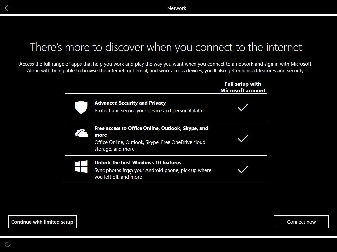Click the Windows logo icon
The image size is (337, 252).
81,166
